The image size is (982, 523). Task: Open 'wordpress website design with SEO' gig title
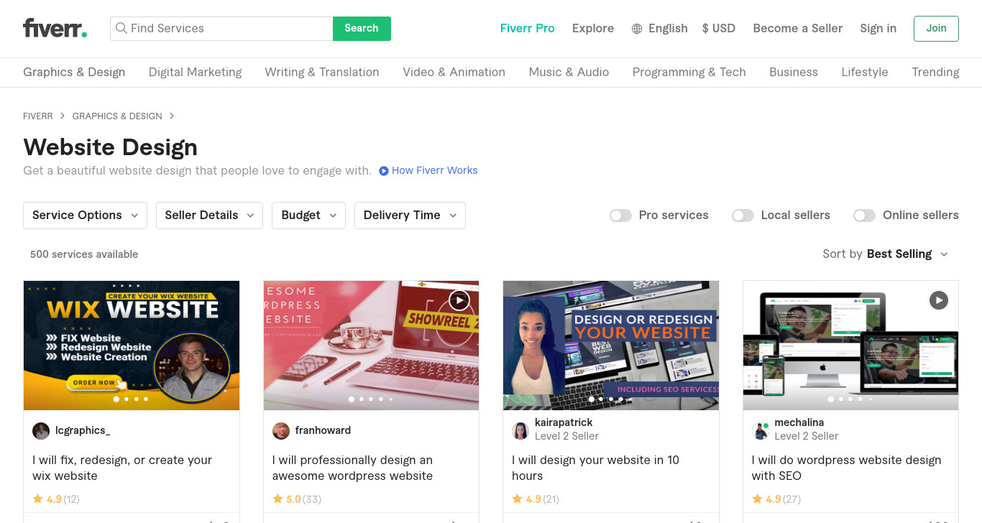point(846,468)
